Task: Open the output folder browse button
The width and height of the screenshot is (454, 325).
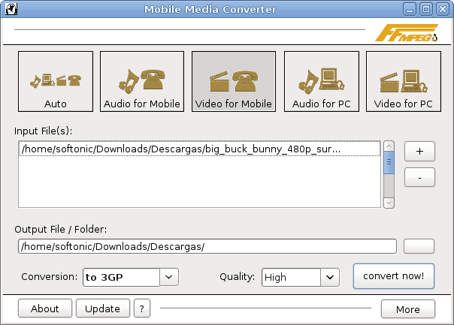Action: 419,246
